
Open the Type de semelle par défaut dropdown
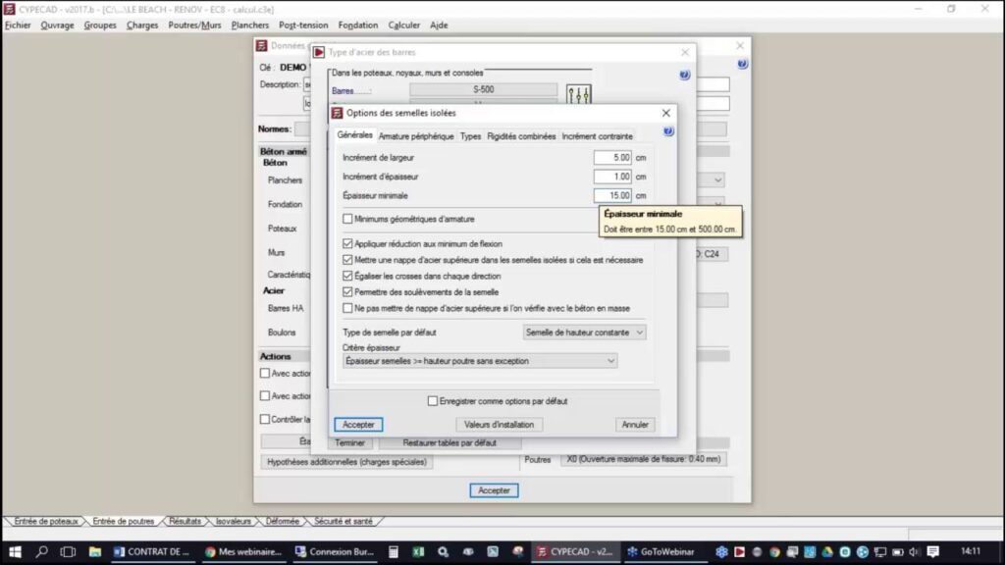pyautogui.click(x=584, y=333)
